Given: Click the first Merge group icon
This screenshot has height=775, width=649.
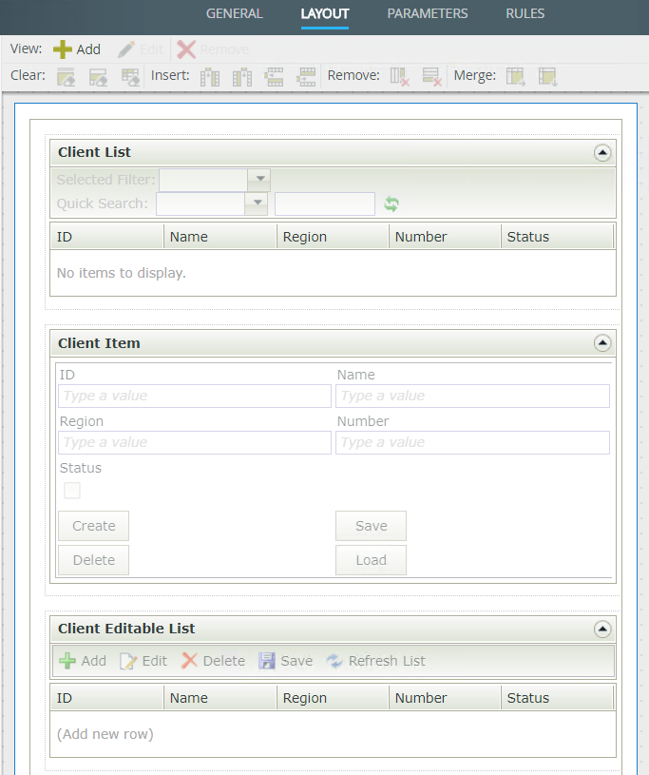Looking at the screenshot, I should pyautogui.click(x=516, y=77).
